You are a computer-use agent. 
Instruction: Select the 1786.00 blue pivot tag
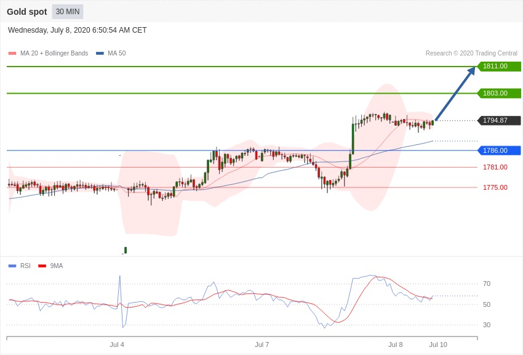(499, 150)
